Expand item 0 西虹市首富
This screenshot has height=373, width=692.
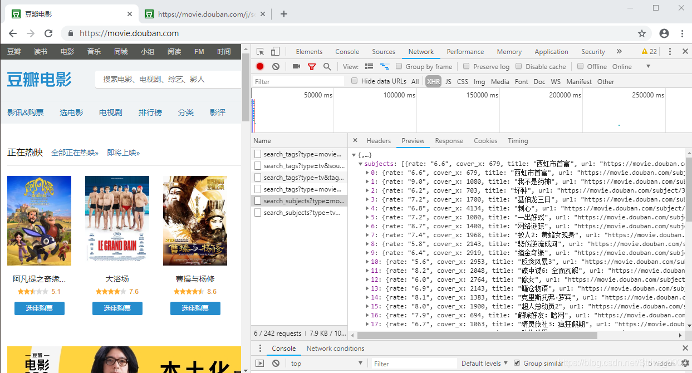coord(367,173)
